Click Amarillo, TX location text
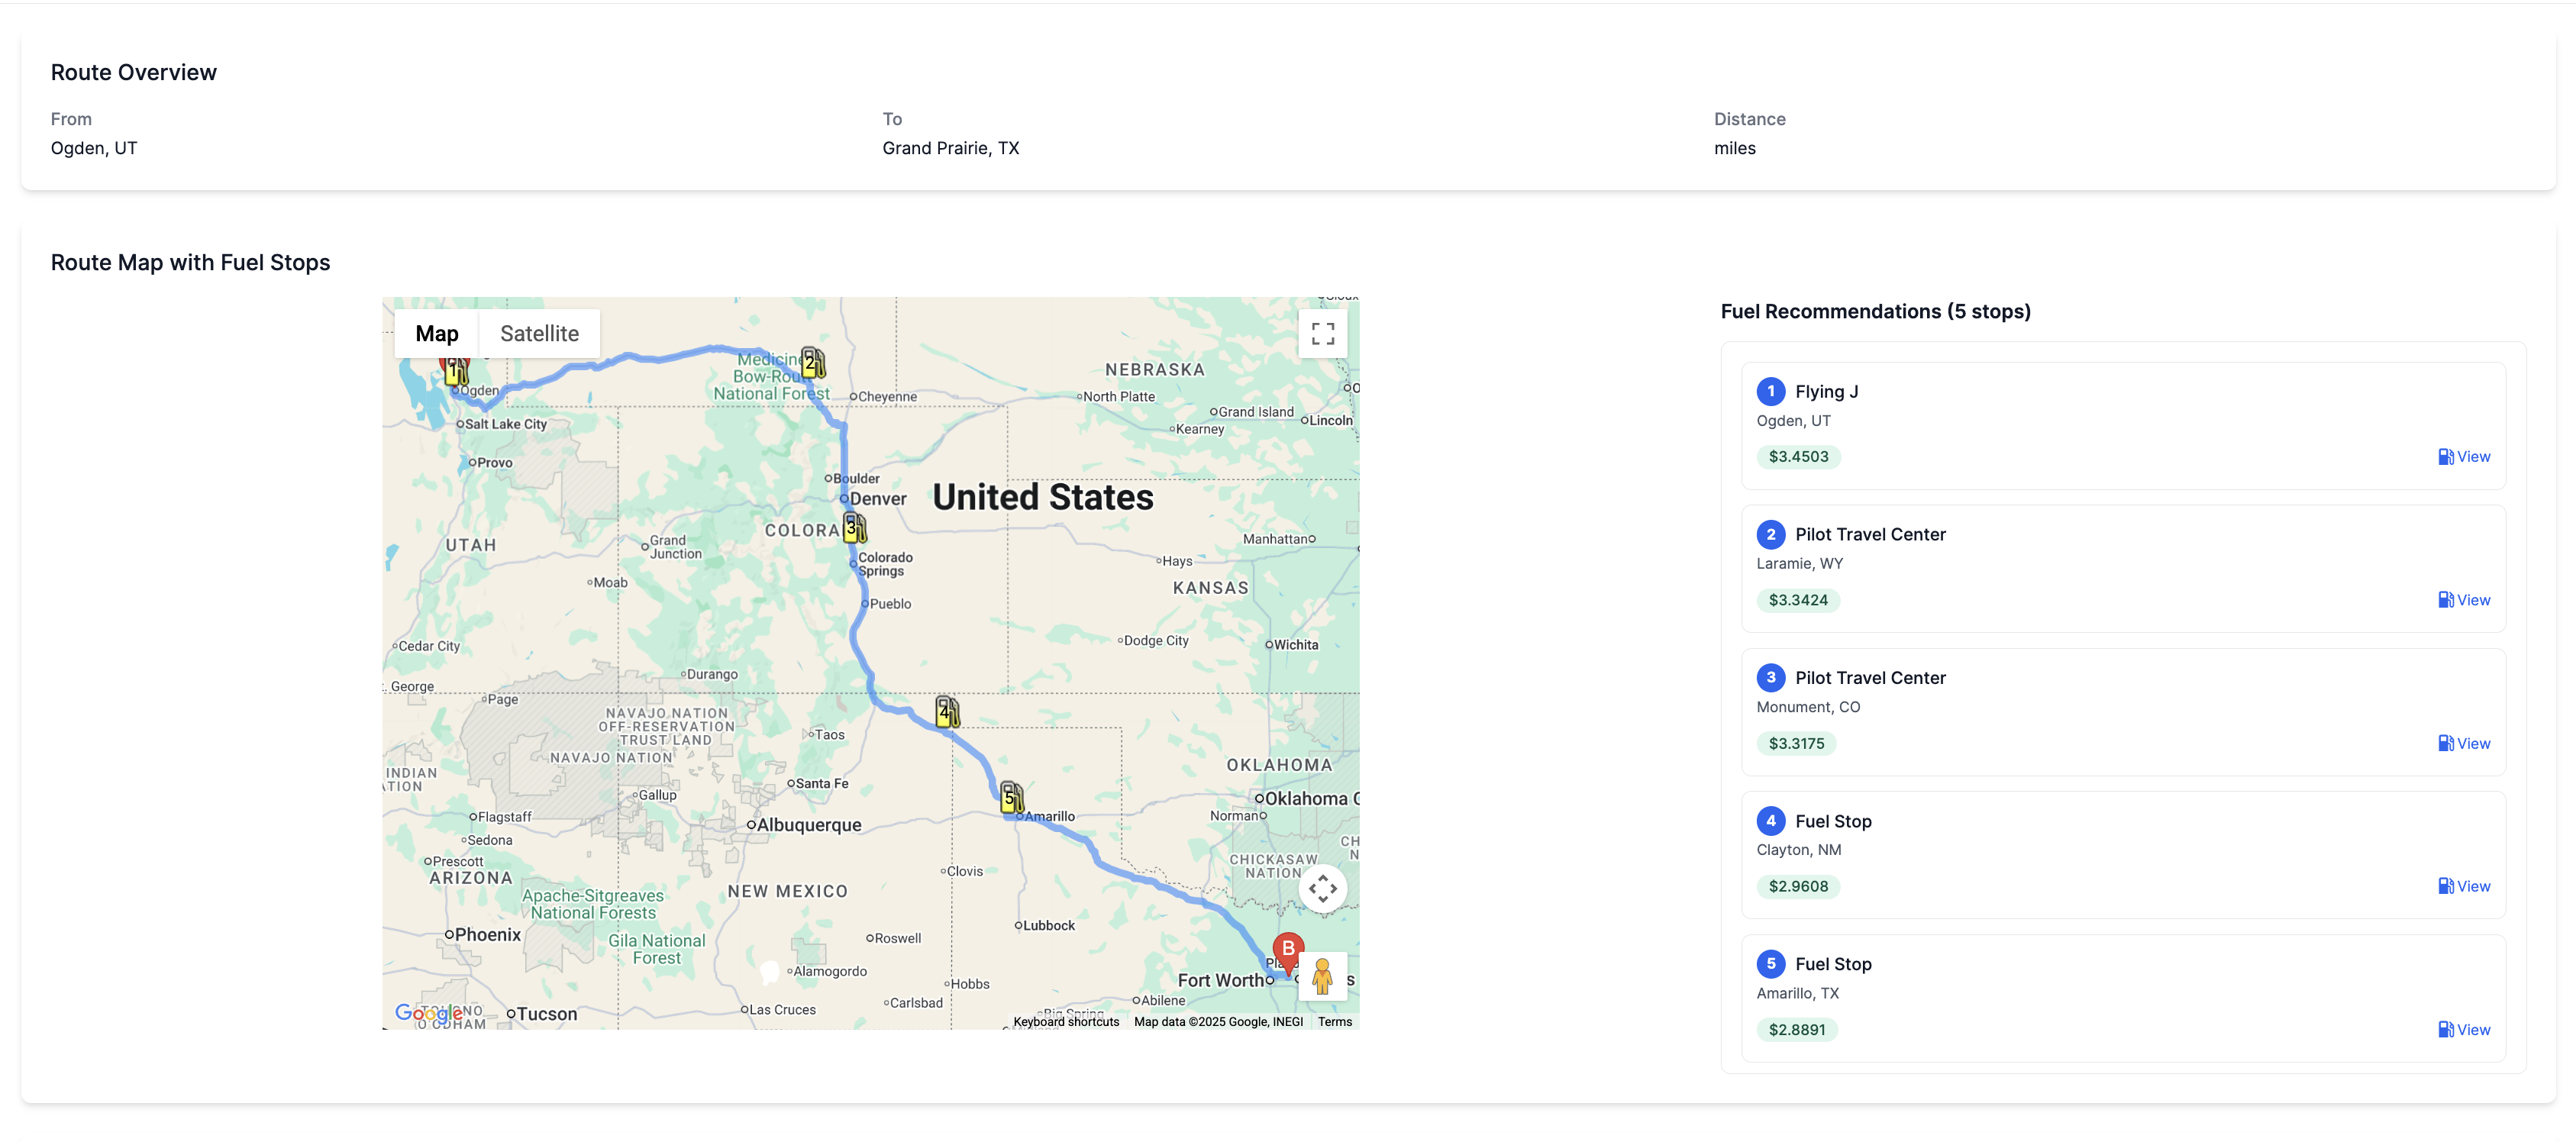The image size is (2576, 1142). 1797,993
